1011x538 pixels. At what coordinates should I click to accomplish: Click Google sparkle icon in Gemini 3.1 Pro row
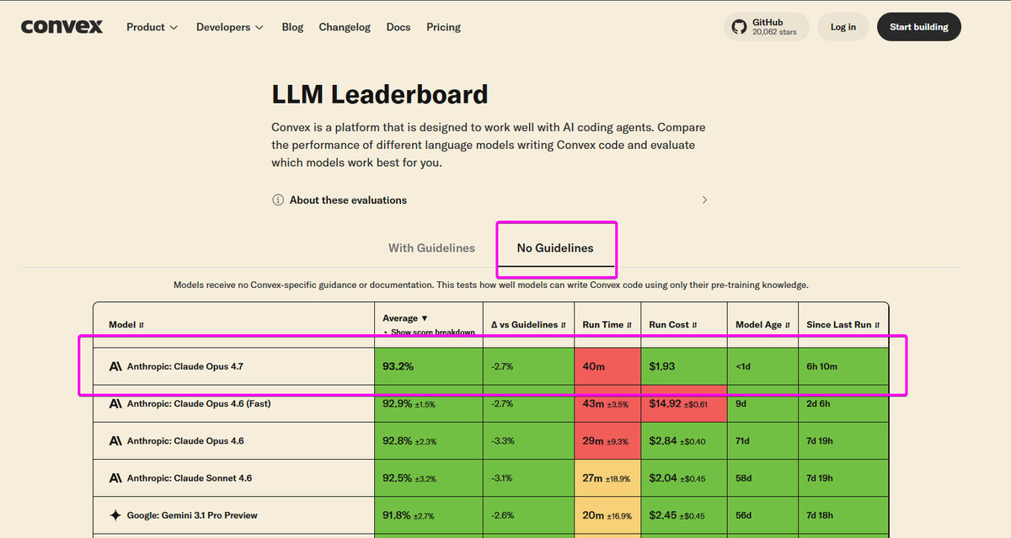click(115, 515)
